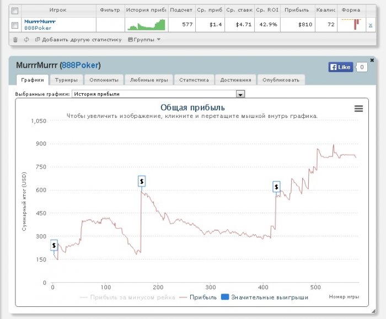
Task: Tick the MurrrMurrr row checkbox
Action: 15,25
